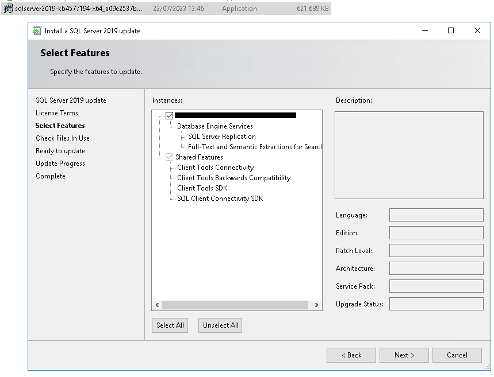This screenshot has height=377, width=494.
Task: Close the SQL Server update window
Action: click(477, 30)
